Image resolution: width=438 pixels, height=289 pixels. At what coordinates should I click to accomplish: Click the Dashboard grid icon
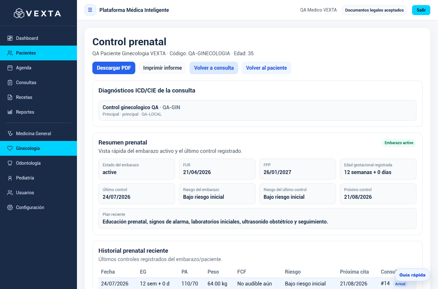(10, 38)
